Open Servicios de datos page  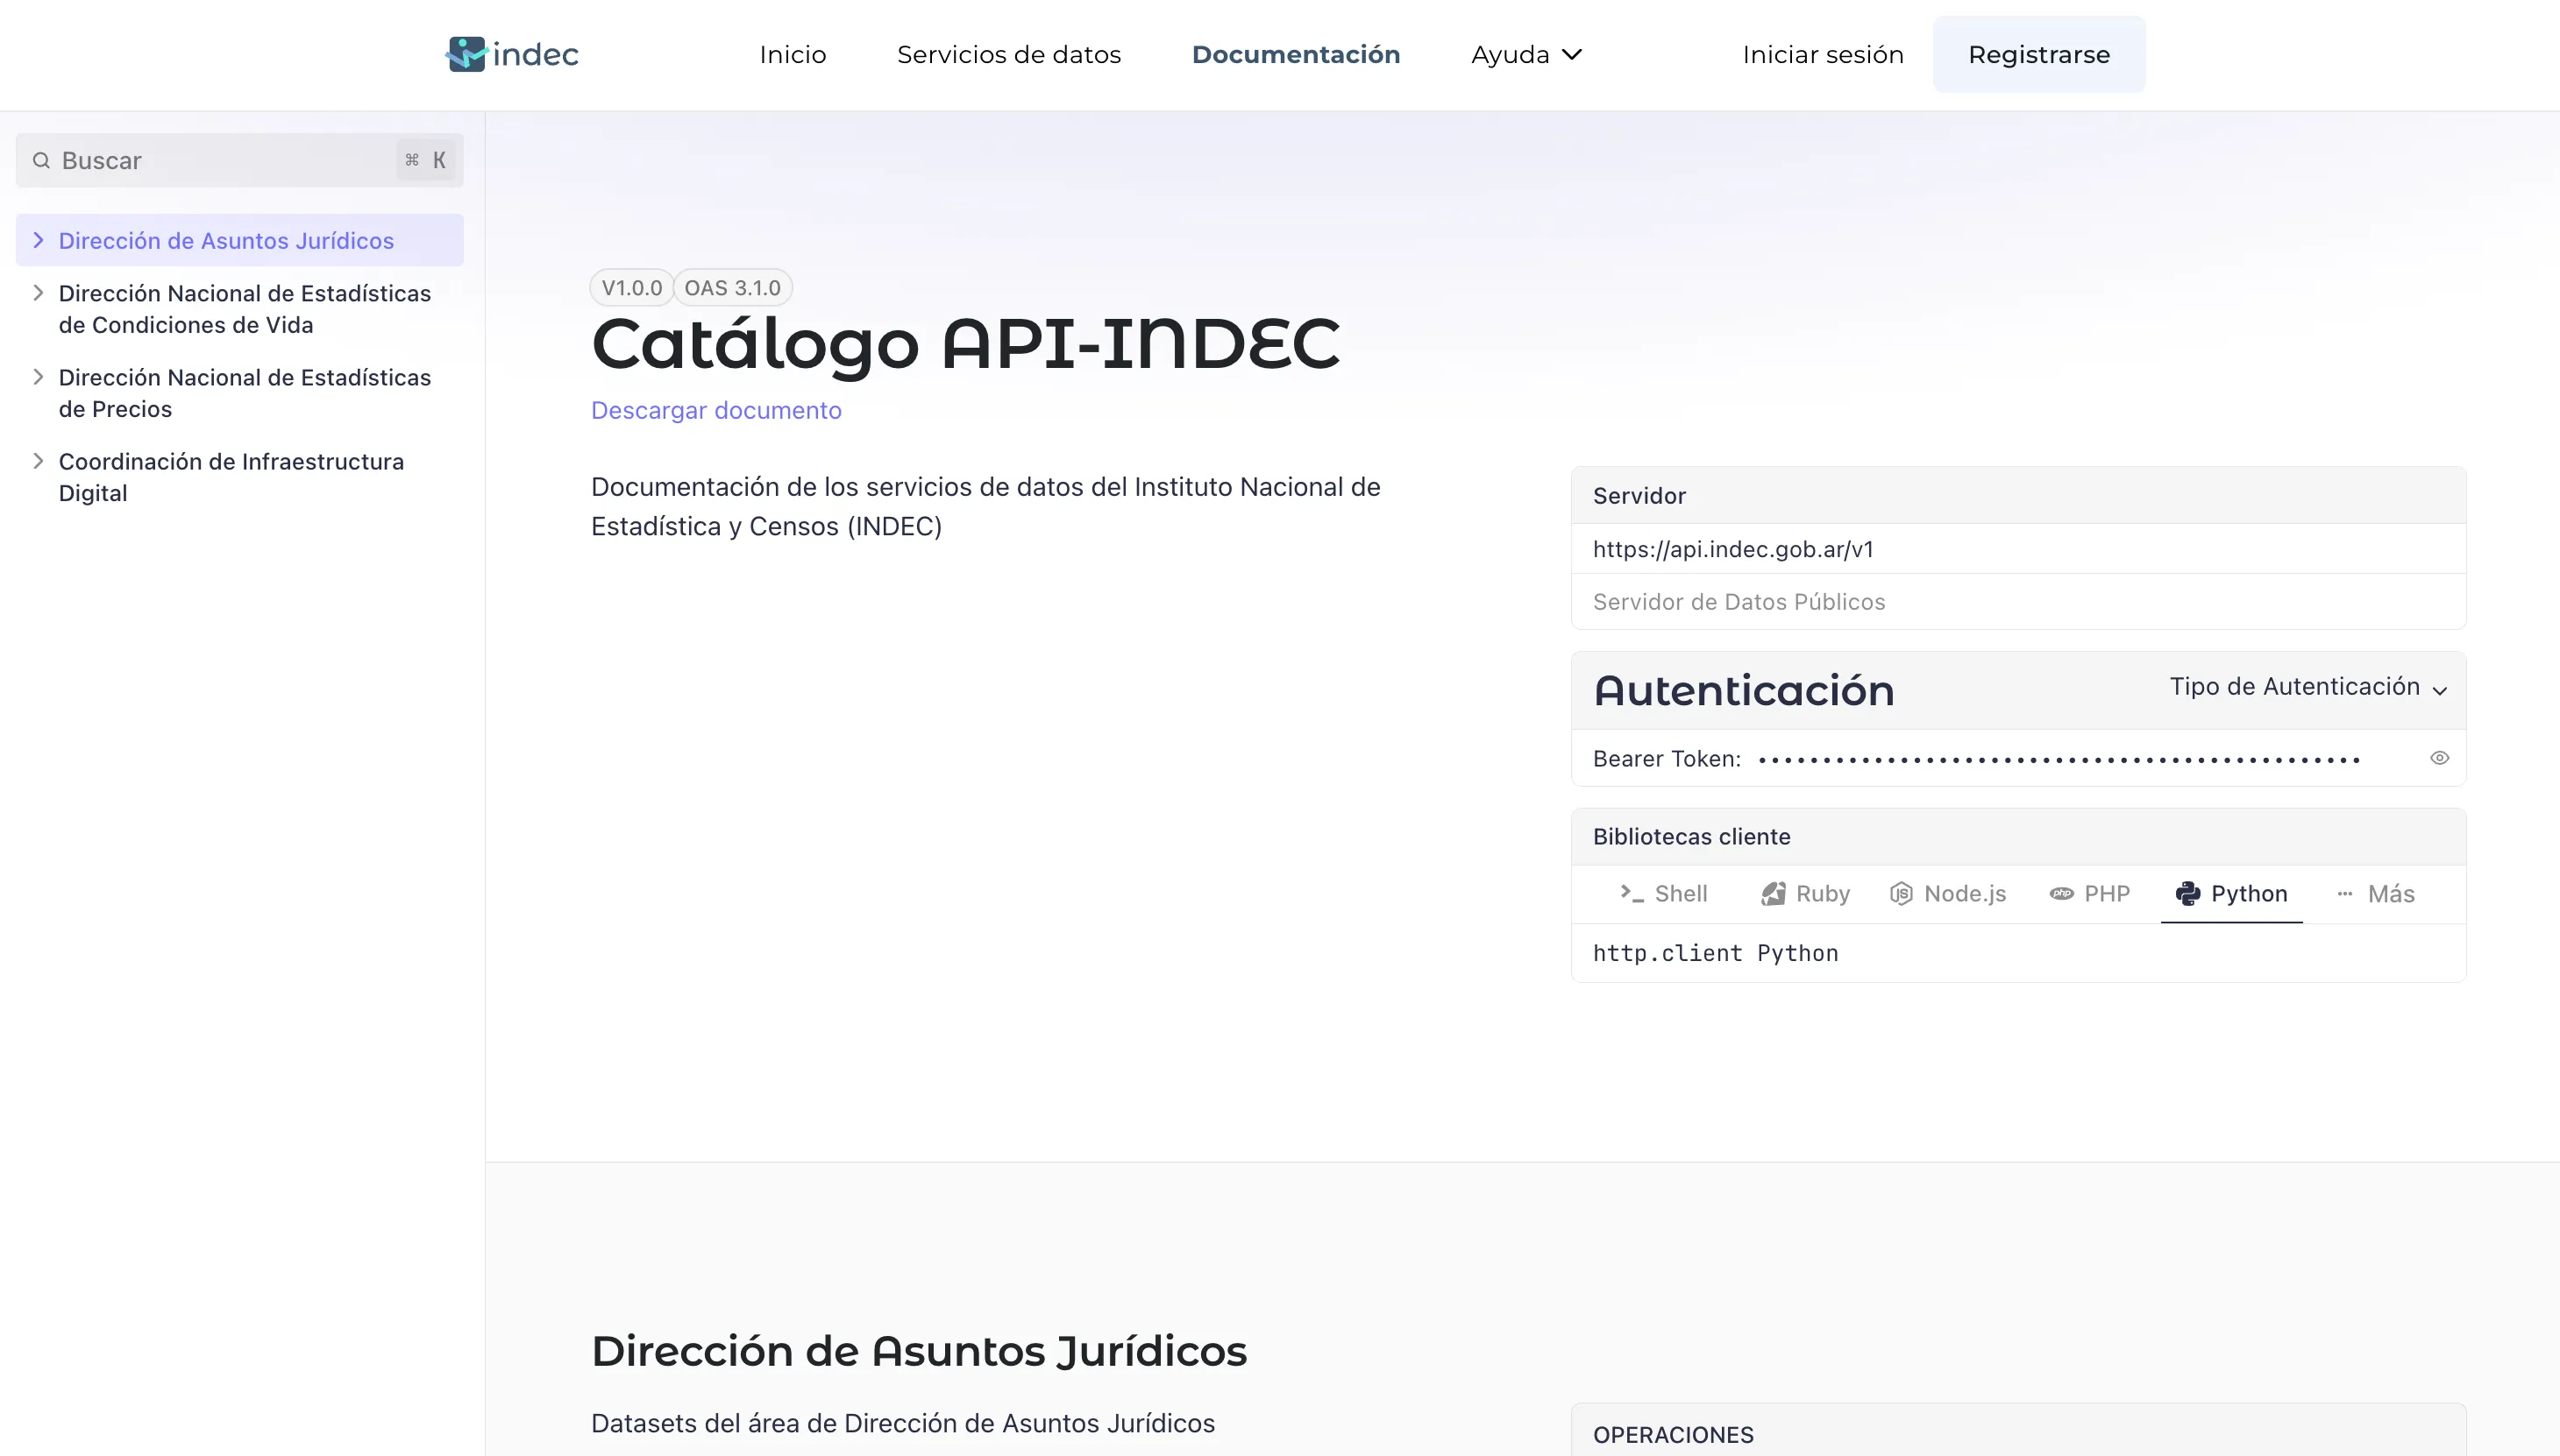click(x=1009, y=54)
